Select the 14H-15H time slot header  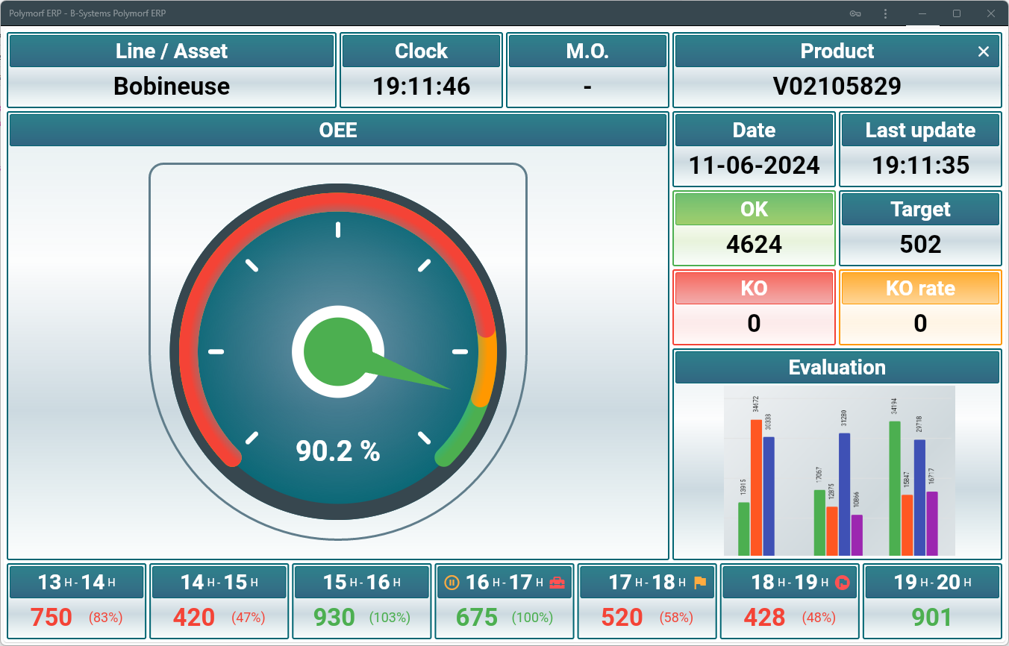point(219,582)
